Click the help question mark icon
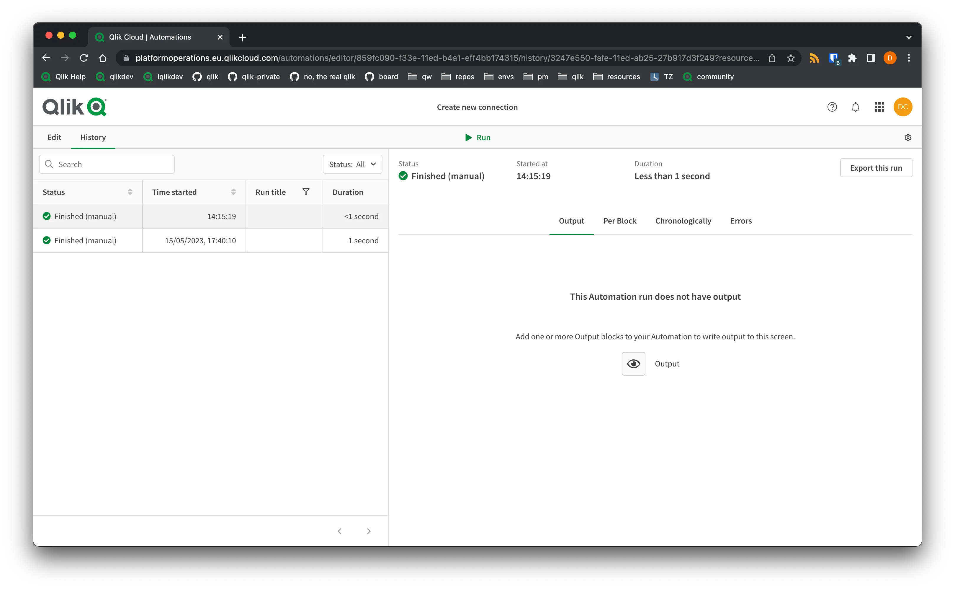This screenshot has width=955, height=590. coord(832,107)
